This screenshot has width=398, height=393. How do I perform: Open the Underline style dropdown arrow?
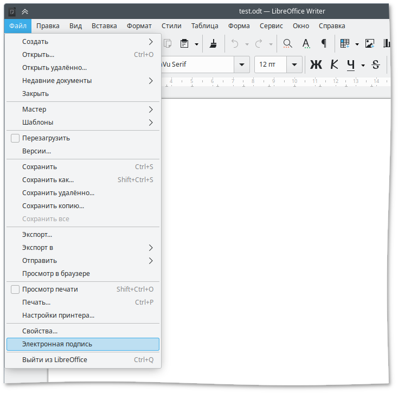[363, 66]
